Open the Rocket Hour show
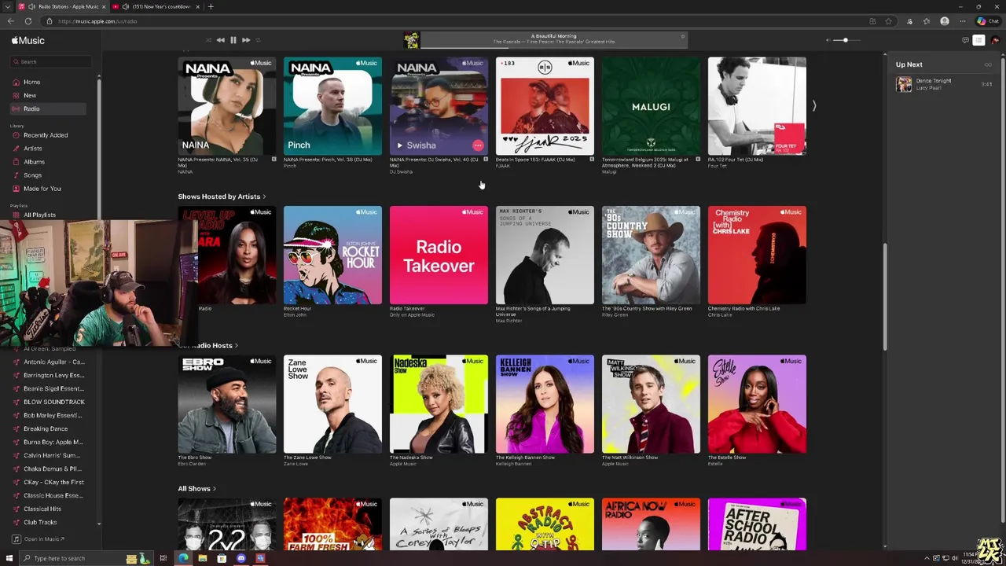The width and height of the screenshot is (1006, 566). tap(332, 255)
